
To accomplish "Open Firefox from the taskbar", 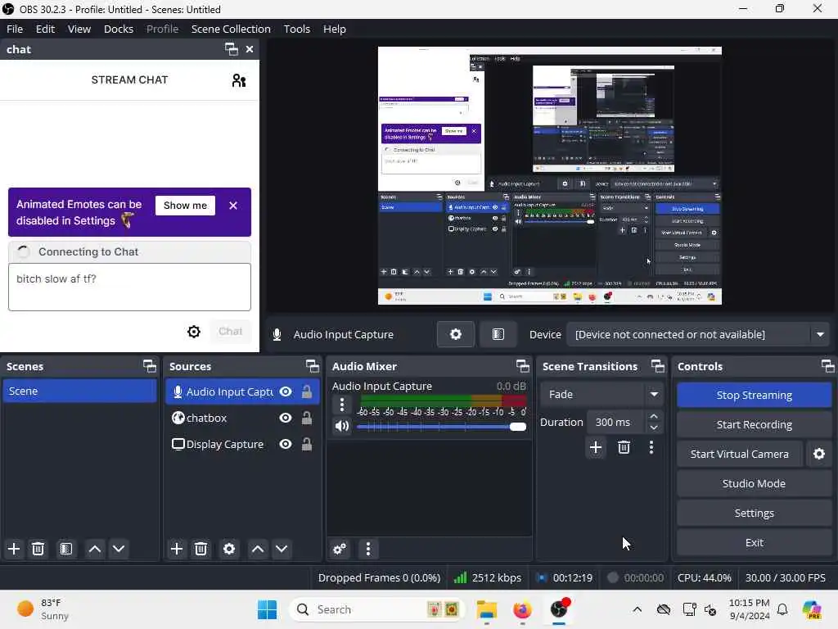I will point(522,609).
